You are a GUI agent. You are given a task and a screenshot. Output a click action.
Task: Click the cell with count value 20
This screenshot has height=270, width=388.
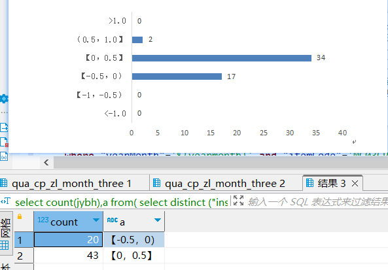point(68,239)
